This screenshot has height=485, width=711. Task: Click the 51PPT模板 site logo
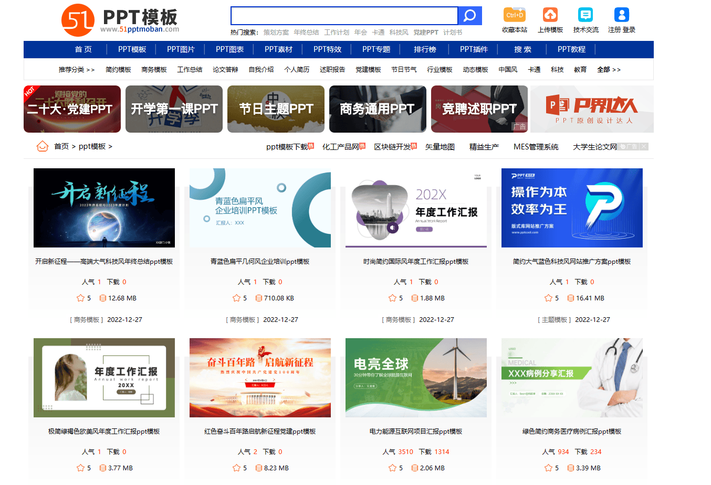click(x=120, y=20)
